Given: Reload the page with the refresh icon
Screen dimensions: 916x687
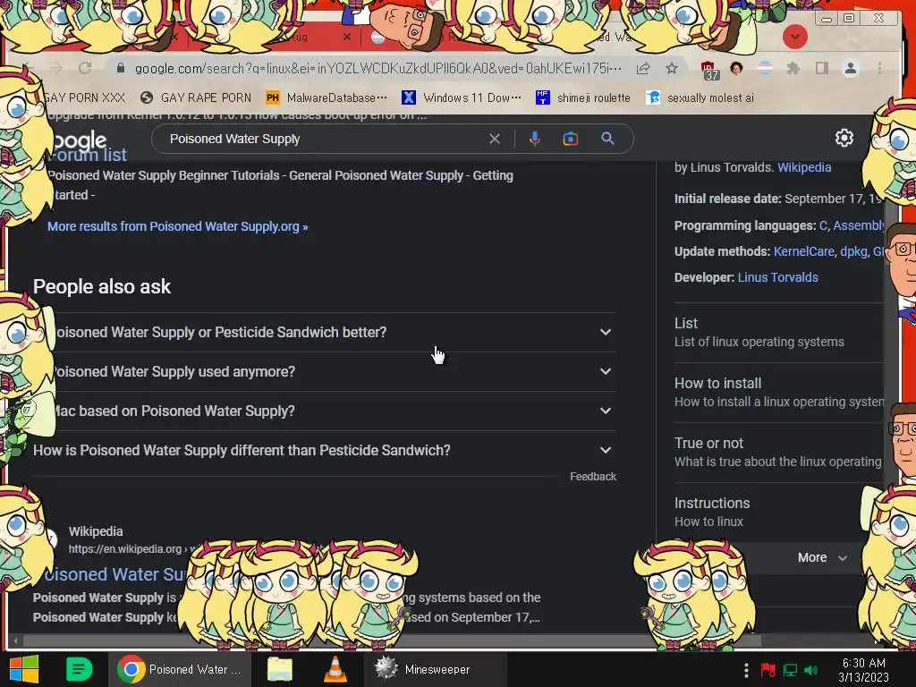Looking at the screenshot, I should point(85,68).
